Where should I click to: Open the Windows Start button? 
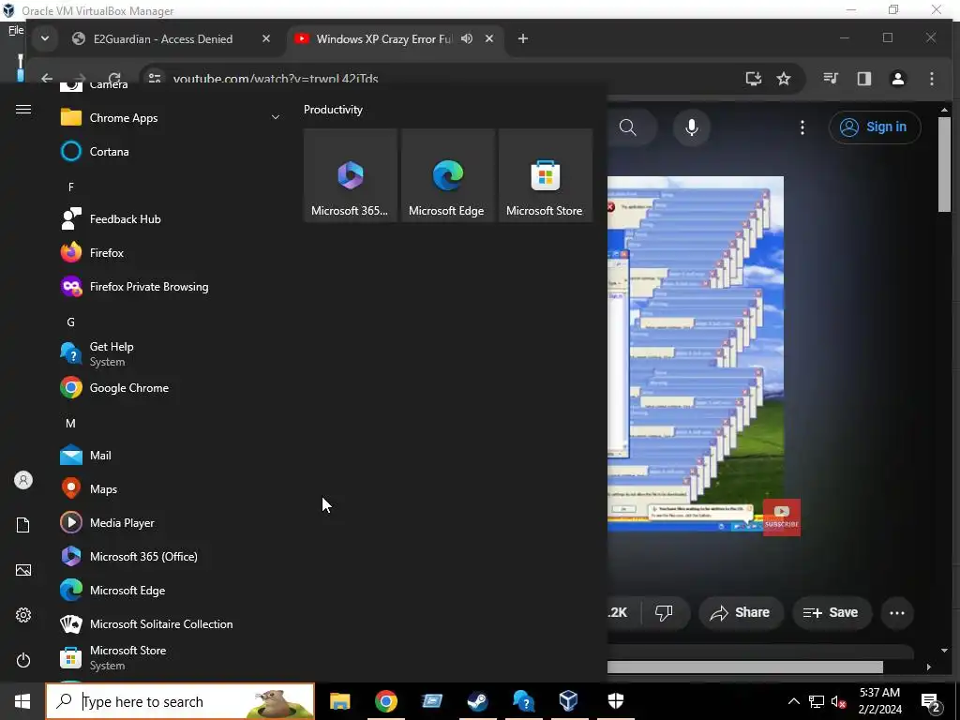(22, 701)
